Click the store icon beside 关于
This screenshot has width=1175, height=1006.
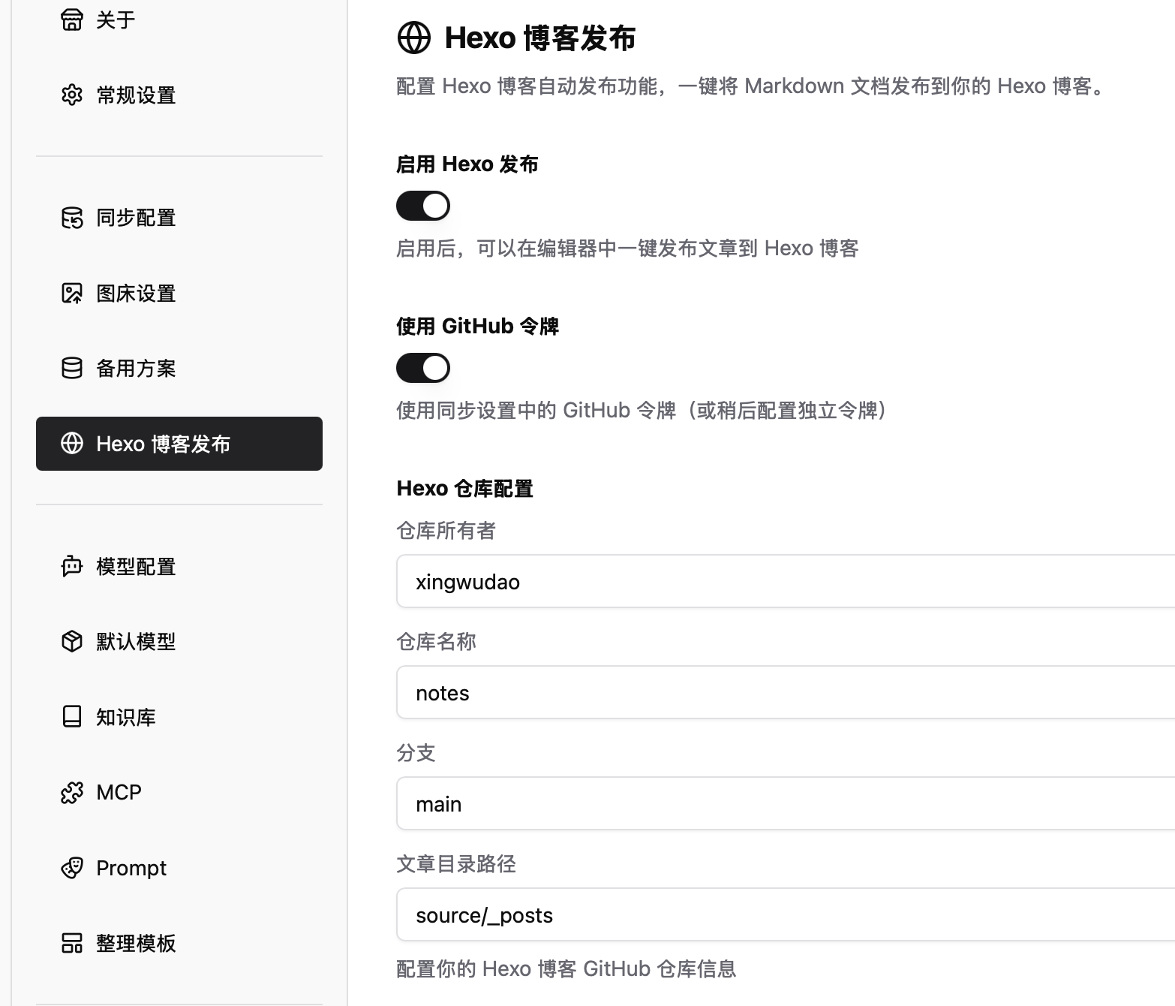[x=72, y=20]
